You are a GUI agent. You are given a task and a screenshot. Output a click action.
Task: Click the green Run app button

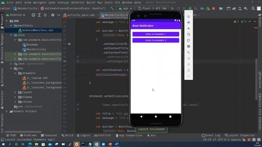click(x=172, y=8)
